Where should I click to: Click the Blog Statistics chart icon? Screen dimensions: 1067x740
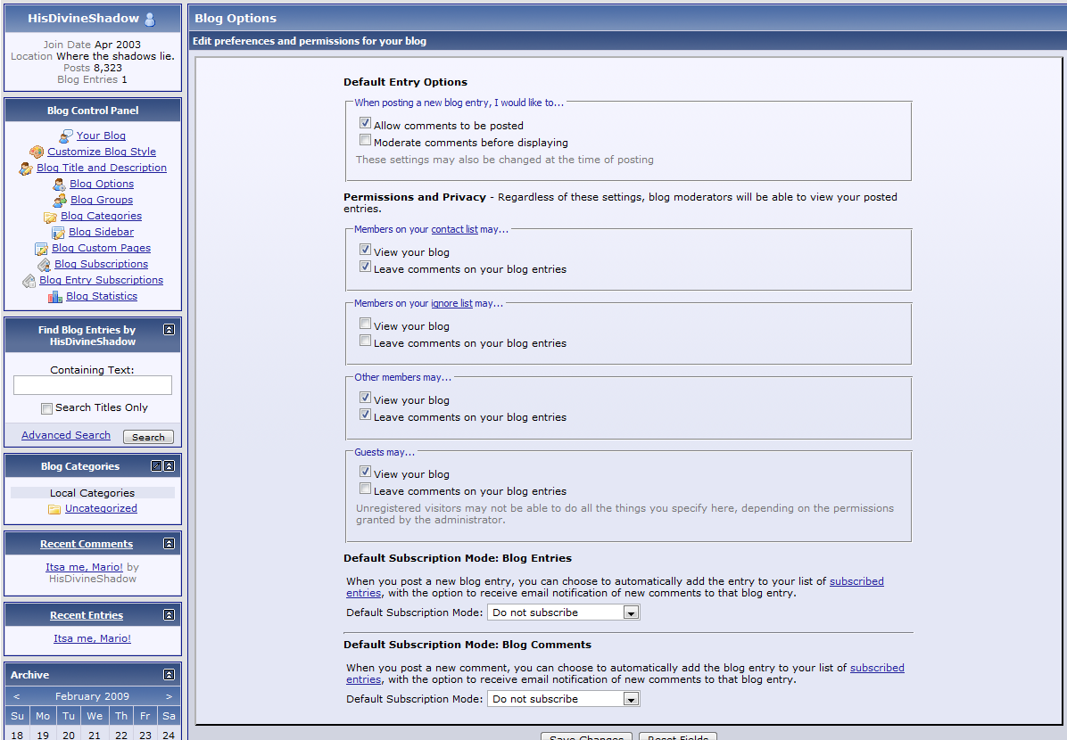pos(55,297)
